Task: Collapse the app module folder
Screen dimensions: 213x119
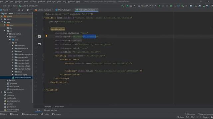Action: pos(2,22)
